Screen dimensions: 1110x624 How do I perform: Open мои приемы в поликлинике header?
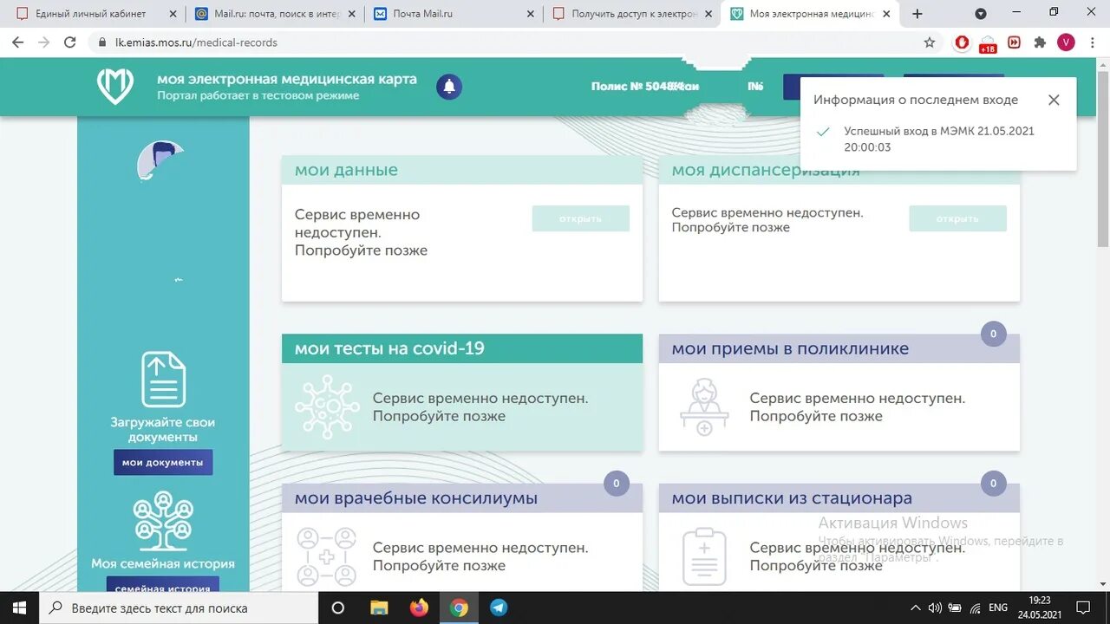[839, 348]
